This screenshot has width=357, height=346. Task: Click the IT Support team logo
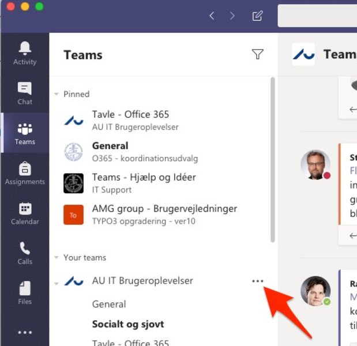[74, 183]
